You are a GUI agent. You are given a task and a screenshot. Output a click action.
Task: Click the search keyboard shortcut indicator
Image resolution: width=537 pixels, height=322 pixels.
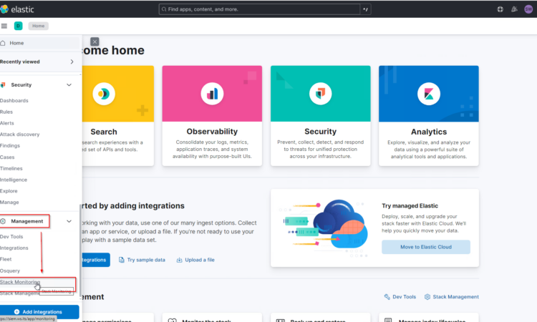pyautogui.click(x=366, y=9)
